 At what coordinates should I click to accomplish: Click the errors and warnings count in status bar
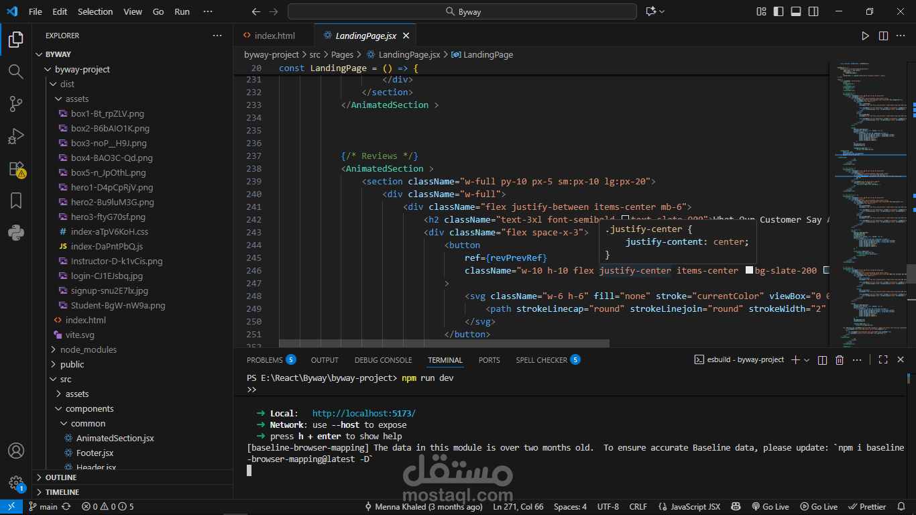coord(107,507)
